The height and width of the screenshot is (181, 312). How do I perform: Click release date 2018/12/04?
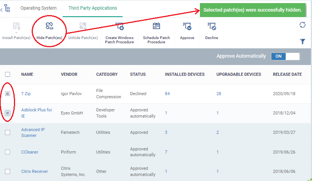click(284, 113)
